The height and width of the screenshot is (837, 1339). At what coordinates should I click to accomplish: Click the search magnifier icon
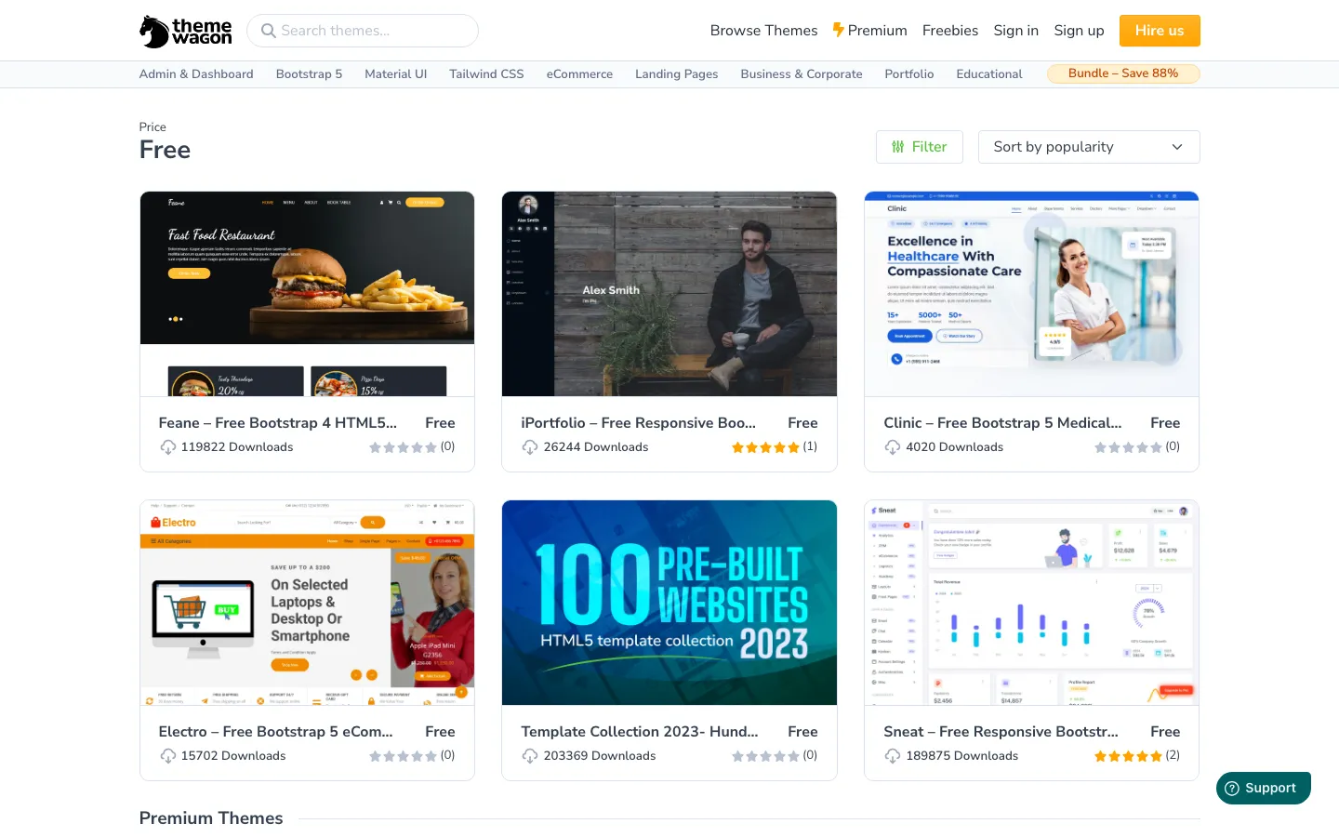click(x=269, y=31)
